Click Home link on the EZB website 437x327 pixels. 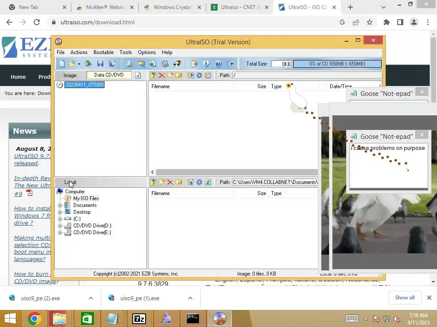[18, 77]
